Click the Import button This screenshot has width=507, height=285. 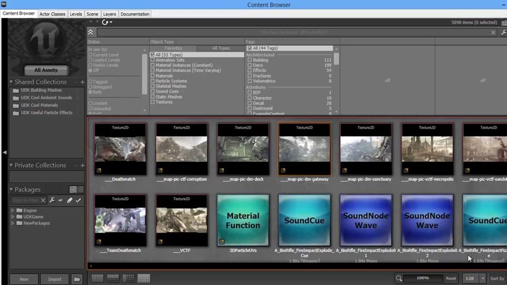55,279
